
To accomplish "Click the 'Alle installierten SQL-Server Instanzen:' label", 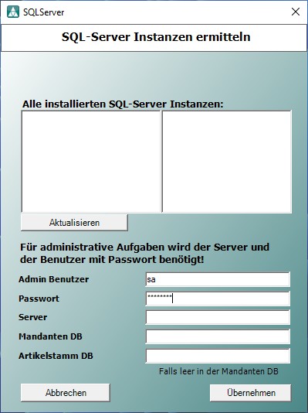I will pyautogui.click(x=123, y=104).
